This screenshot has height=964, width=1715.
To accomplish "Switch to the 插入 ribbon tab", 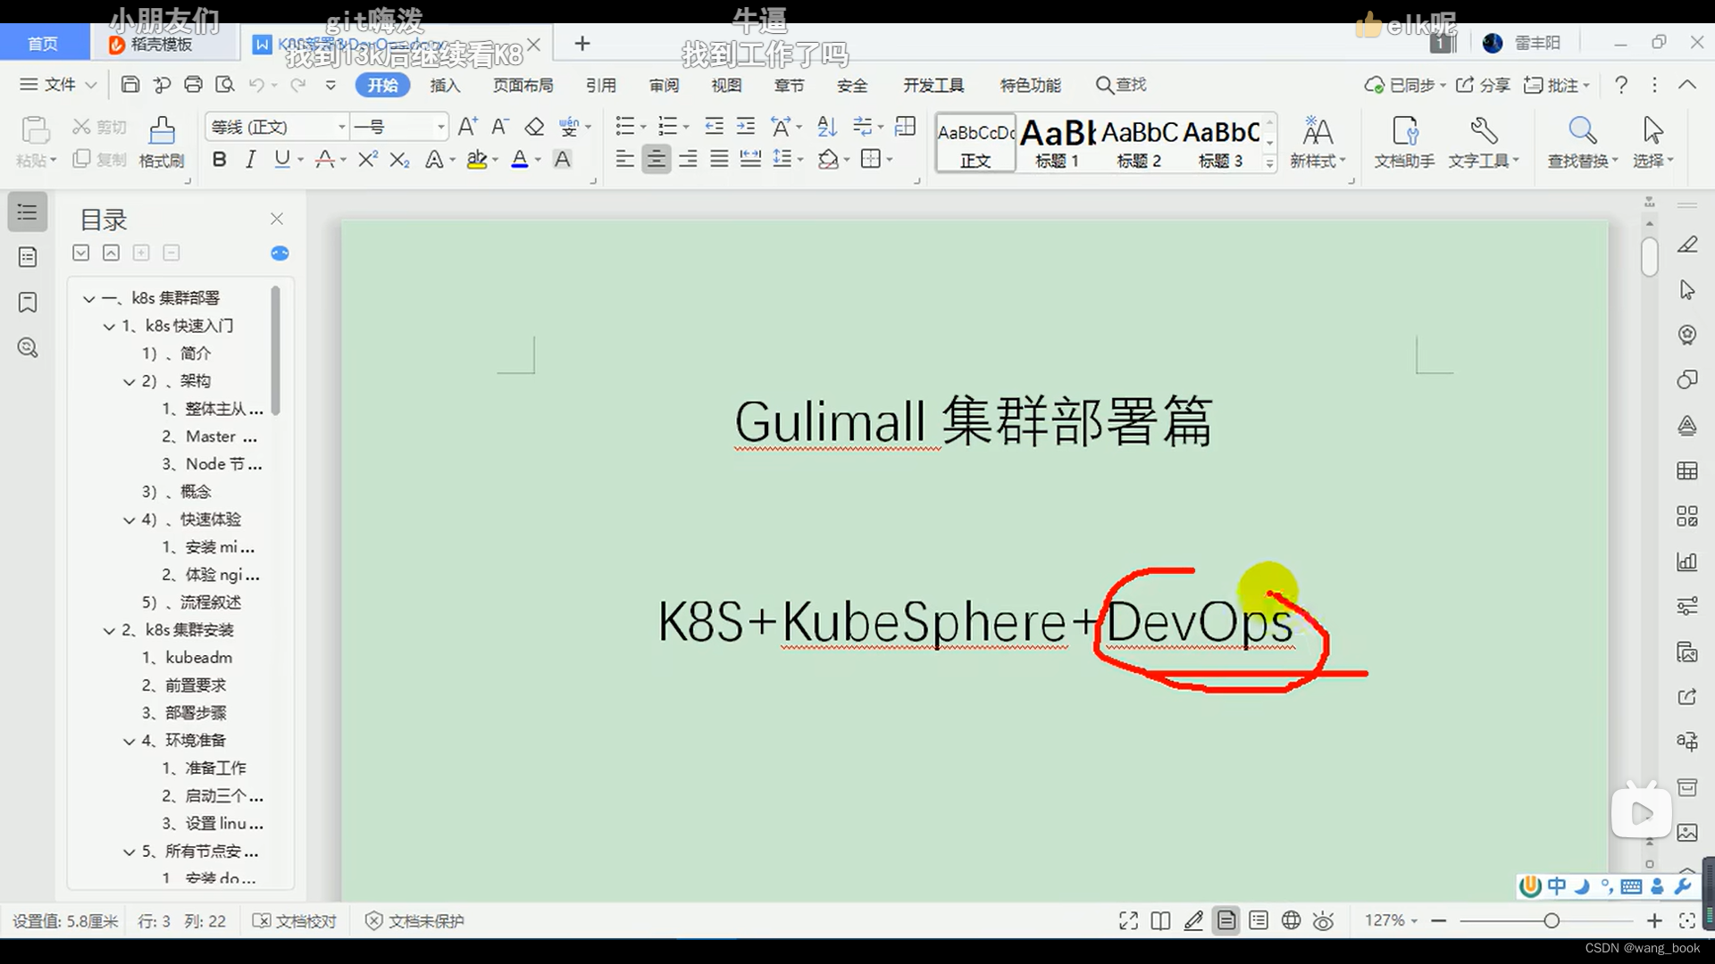I will pos(445,85).
